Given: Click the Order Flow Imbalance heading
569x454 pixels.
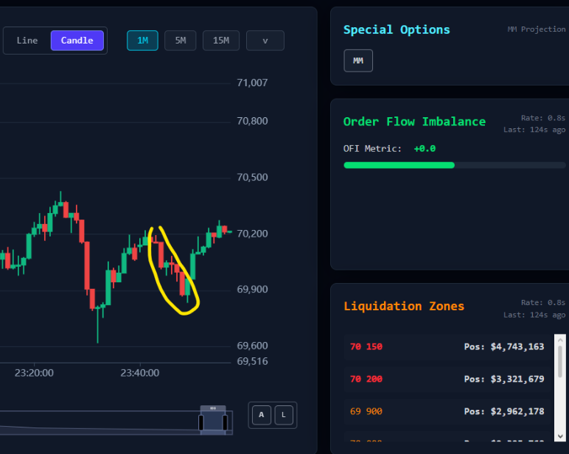Looking at the screenshot, I should coord(414,122).
